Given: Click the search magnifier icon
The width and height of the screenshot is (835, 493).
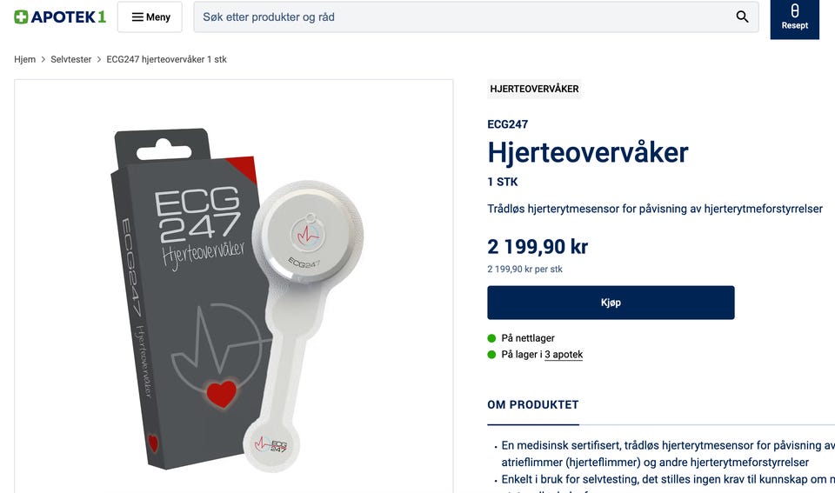Looking at the screenshot, I should click(742, 17).
